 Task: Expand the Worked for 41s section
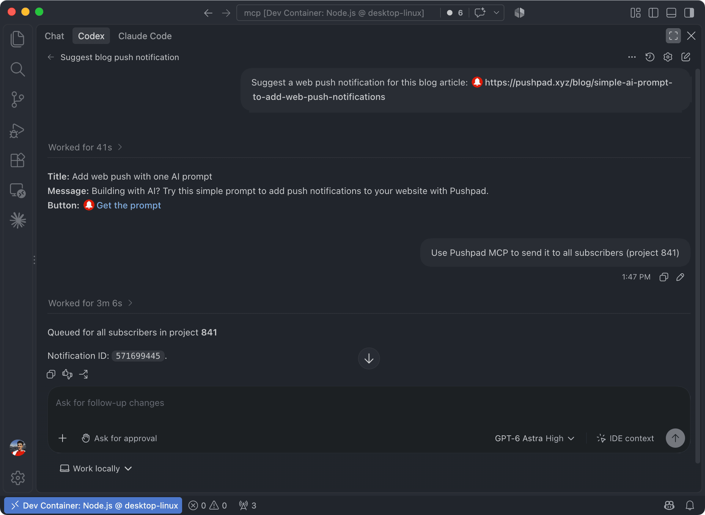click(85, 147)
